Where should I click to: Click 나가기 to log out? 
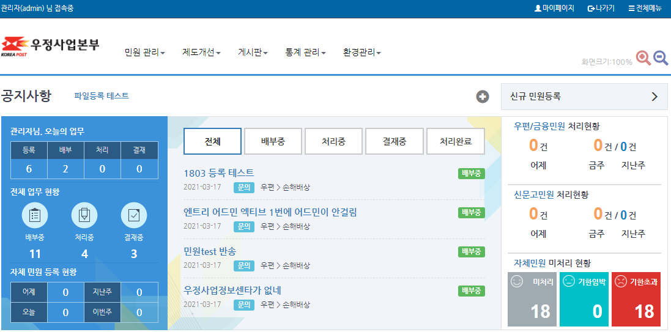[x=601, y=9]
